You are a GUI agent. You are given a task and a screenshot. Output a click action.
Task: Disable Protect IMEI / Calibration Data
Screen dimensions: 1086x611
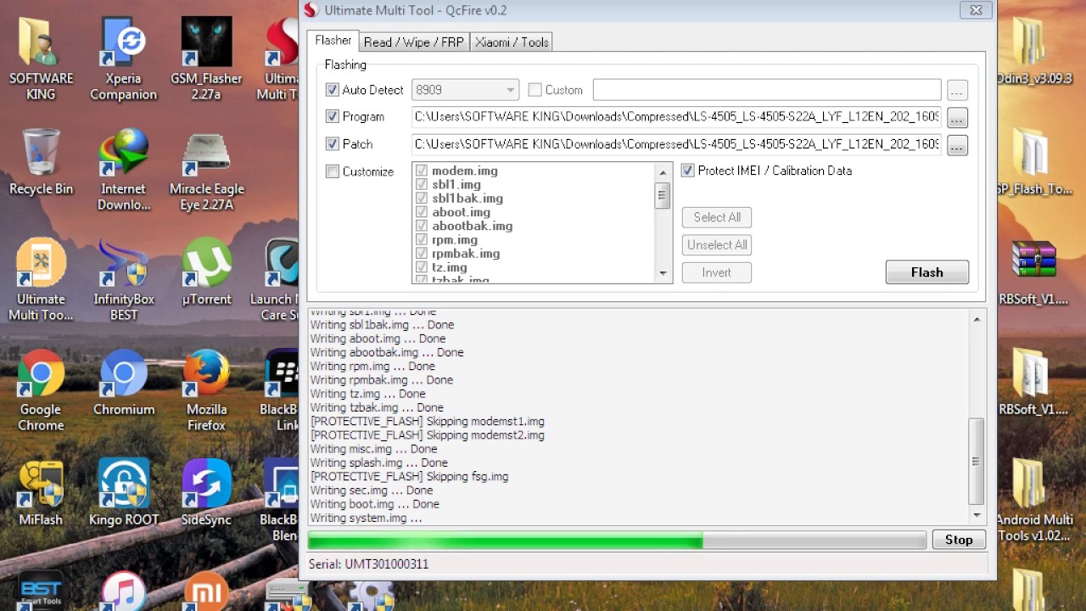tap(687, 171)
